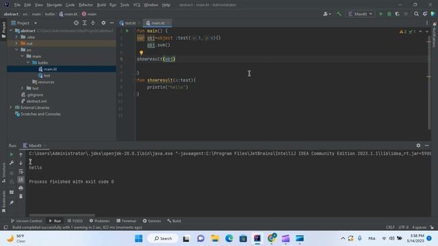Image resolution: width=438 pixels, height=246 pixels.
Task: Collapse all nodes in Project panel
Action: (93, 23)
